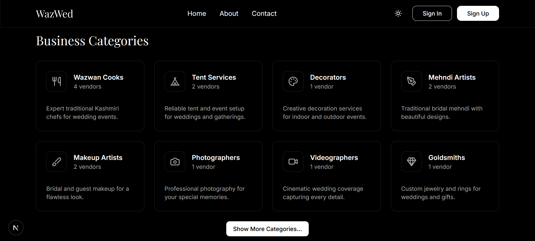Open the About page link

point(229,14)
